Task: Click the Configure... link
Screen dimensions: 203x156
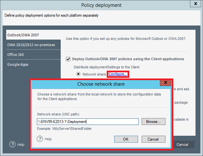Action: coord(118,74)
